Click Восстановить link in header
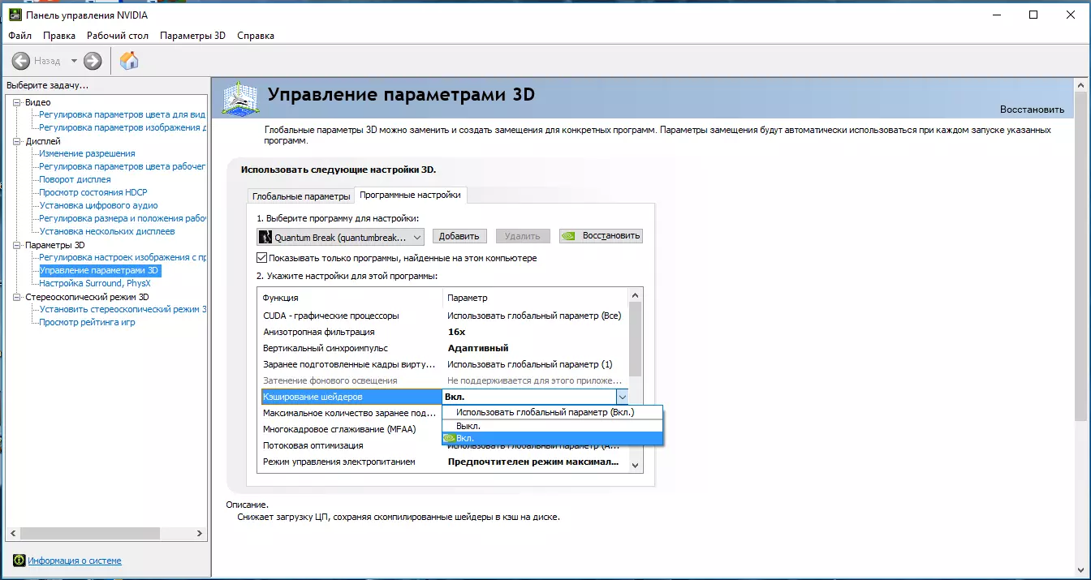The width and height of the screenshot is (1091, 580). click(x=1032, y=110)
